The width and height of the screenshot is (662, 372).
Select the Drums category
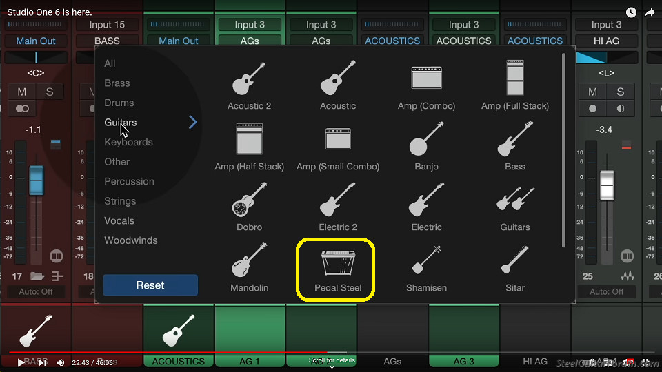[x=119, y=103]
